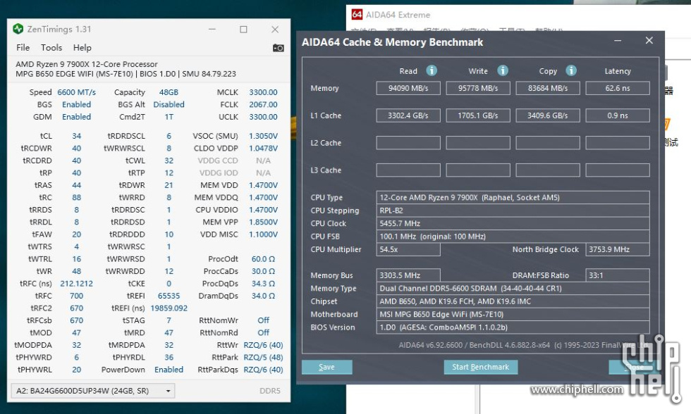Click the ProcOdt value 60.0 Ω
The image size is (691, 414).
coord(263,259)
